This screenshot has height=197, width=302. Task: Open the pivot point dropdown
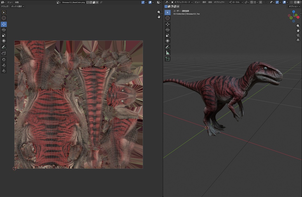click(x=247, y=2)
